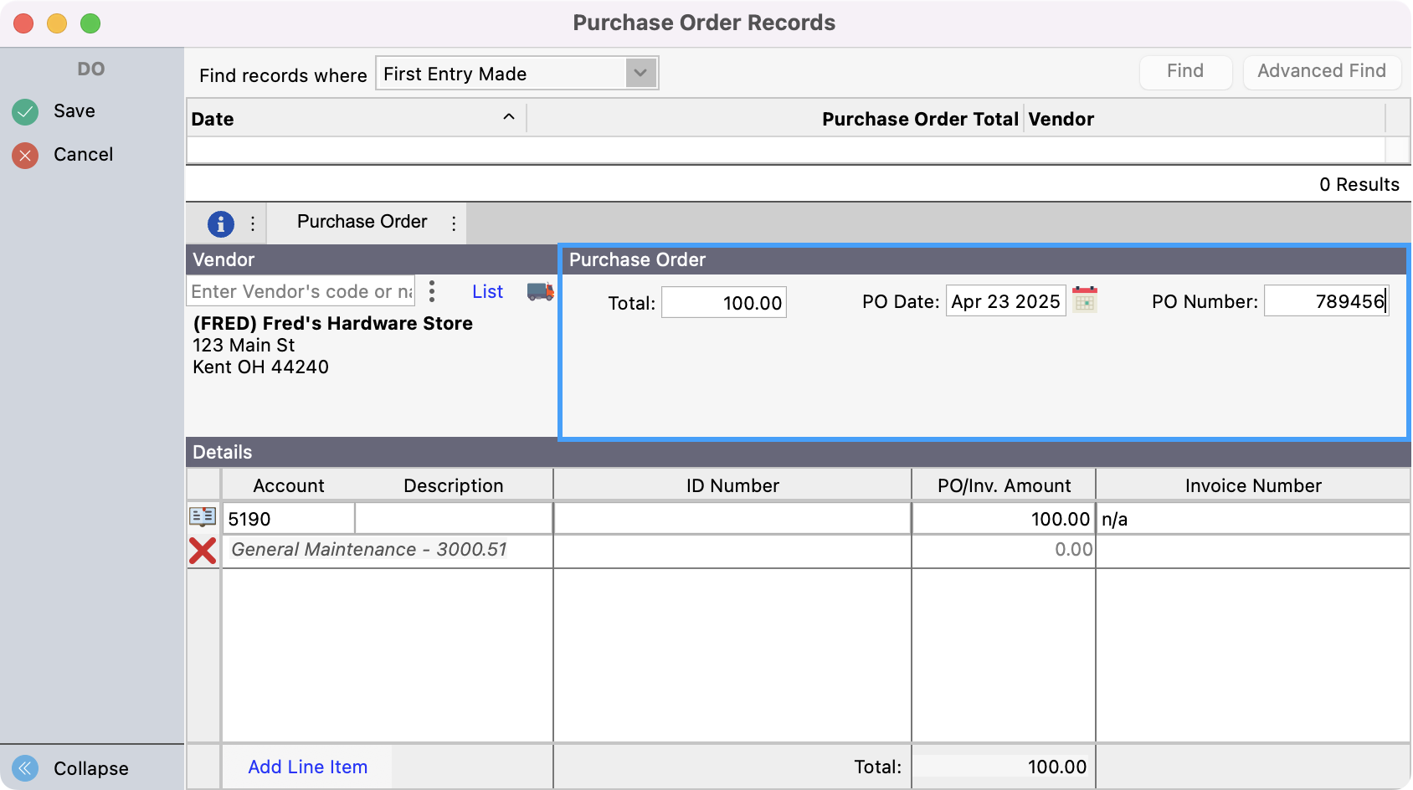Viewport: 1413px width, 790px height.
Task: Click the vendor code or name field
Action: (300, 291)
